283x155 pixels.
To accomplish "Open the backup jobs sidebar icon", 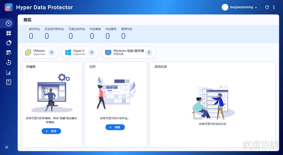I will (9, 53).
